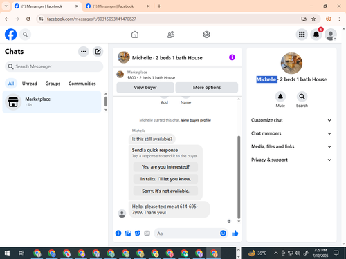Open a new browser tab
Screen dimensions: 346x259
(x=159, y=6)
